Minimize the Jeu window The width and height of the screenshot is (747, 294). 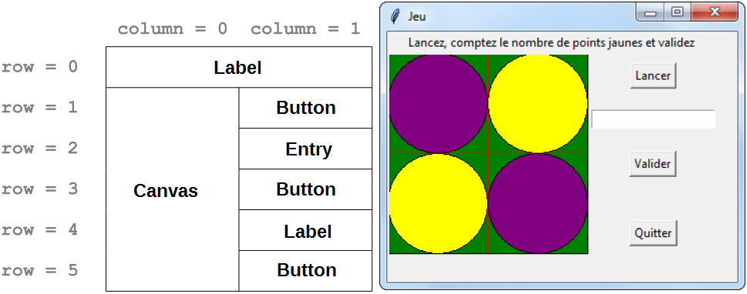pyautogui.click(x=651, y=13)
